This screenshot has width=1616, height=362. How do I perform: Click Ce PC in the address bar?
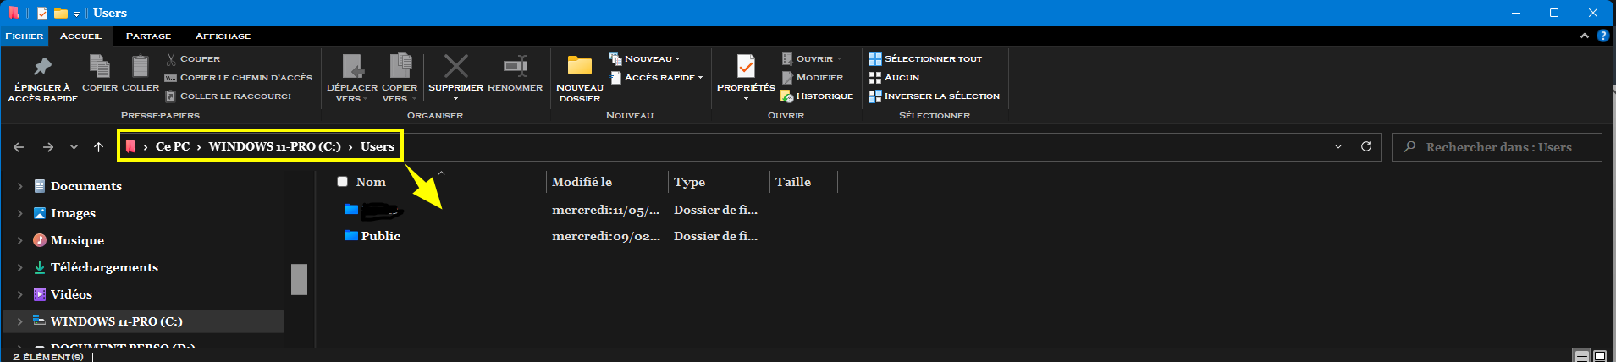point(172,146)
